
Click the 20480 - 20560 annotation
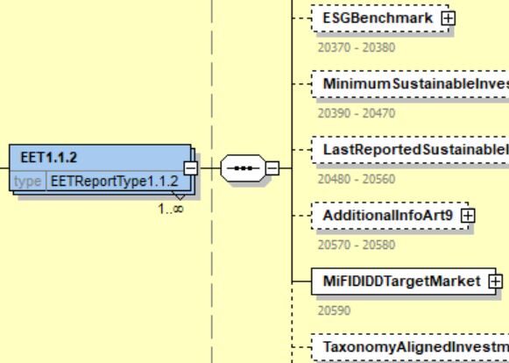tap(357, 179)
